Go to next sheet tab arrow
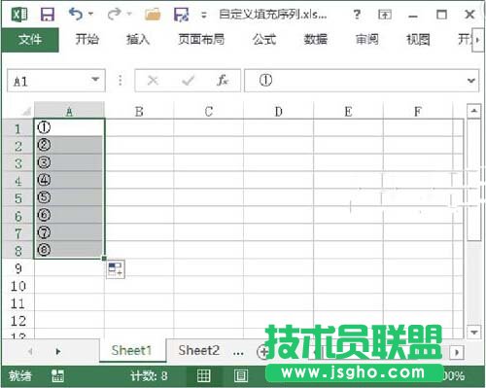Viewport: 486px width, 388px height. (x=57, y=351)
